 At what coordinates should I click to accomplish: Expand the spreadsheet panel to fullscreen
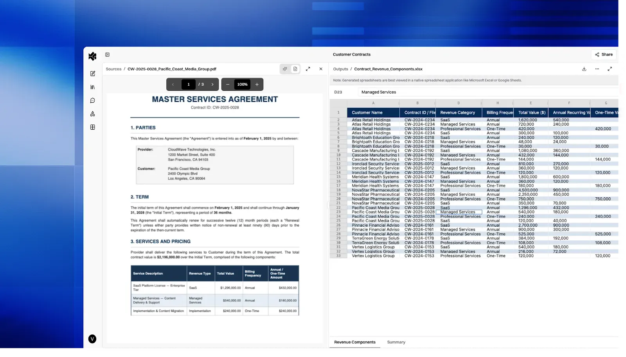(610, 69)
